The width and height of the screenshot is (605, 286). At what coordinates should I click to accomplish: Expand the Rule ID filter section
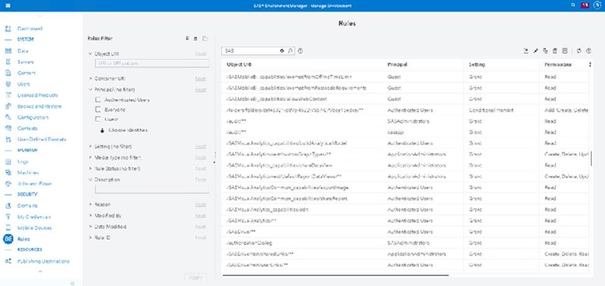tap(91, 238)
